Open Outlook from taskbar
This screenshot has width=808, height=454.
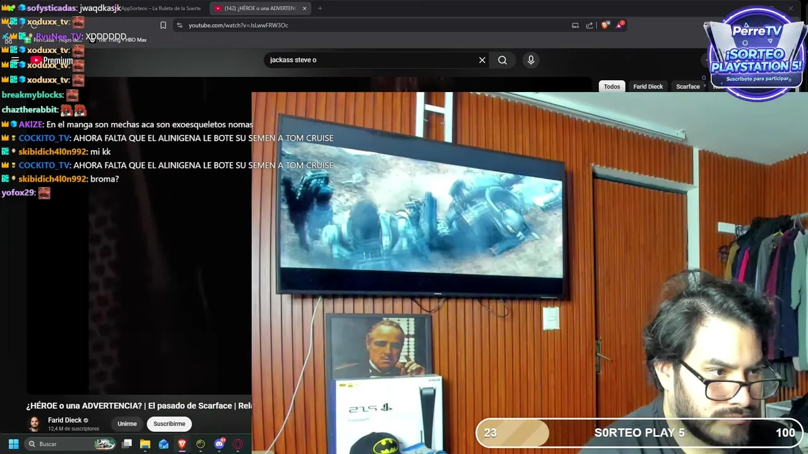click(163, 444)
